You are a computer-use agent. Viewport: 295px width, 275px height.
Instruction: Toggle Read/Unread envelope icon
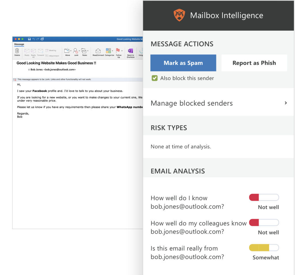tap(98, 51)
